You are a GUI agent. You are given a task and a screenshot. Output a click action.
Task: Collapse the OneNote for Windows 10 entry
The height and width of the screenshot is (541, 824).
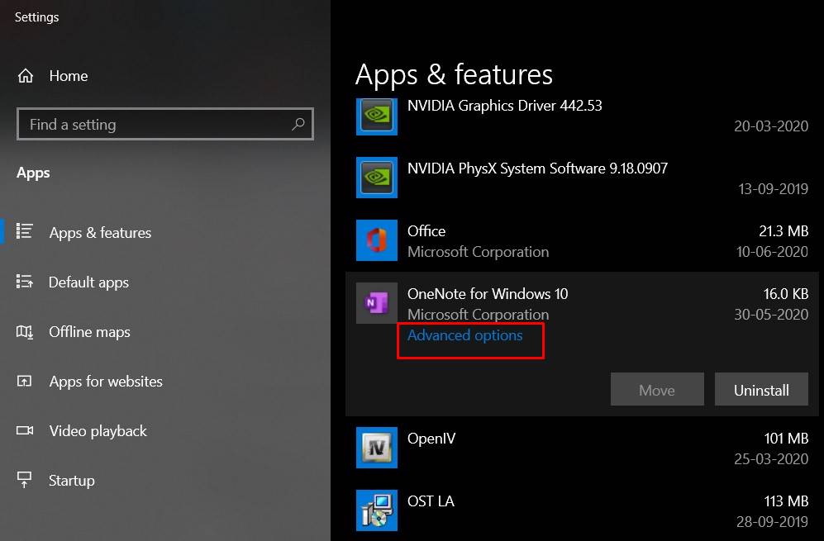579,303
